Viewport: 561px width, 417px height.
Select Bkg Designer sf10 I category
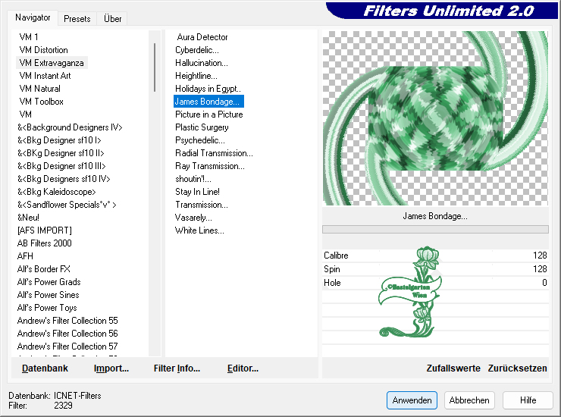[x=59, y=140]
